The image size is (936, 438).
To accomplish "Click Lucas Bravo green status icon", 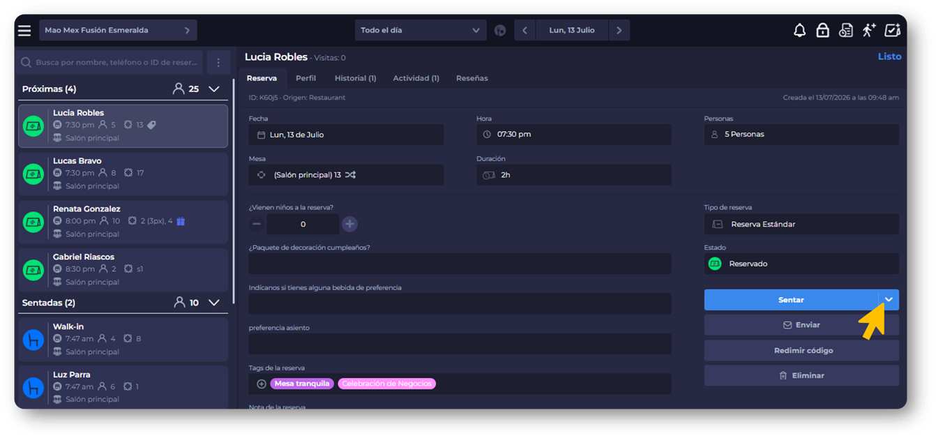I will (33, 174).
